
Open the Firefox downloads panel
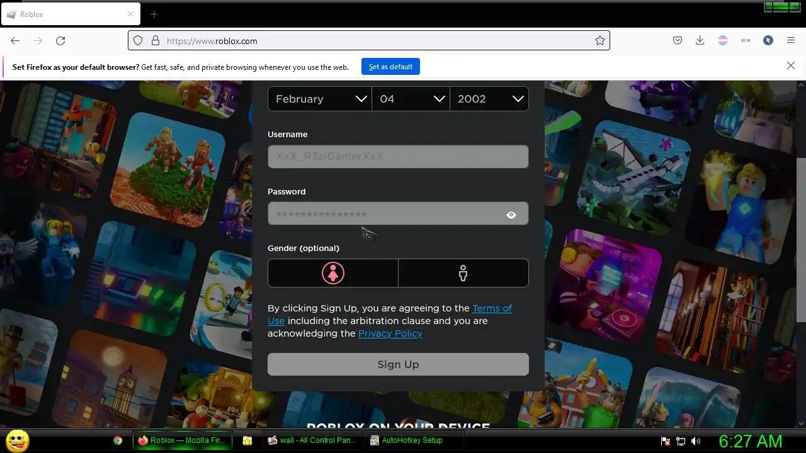tap(700, 40)
